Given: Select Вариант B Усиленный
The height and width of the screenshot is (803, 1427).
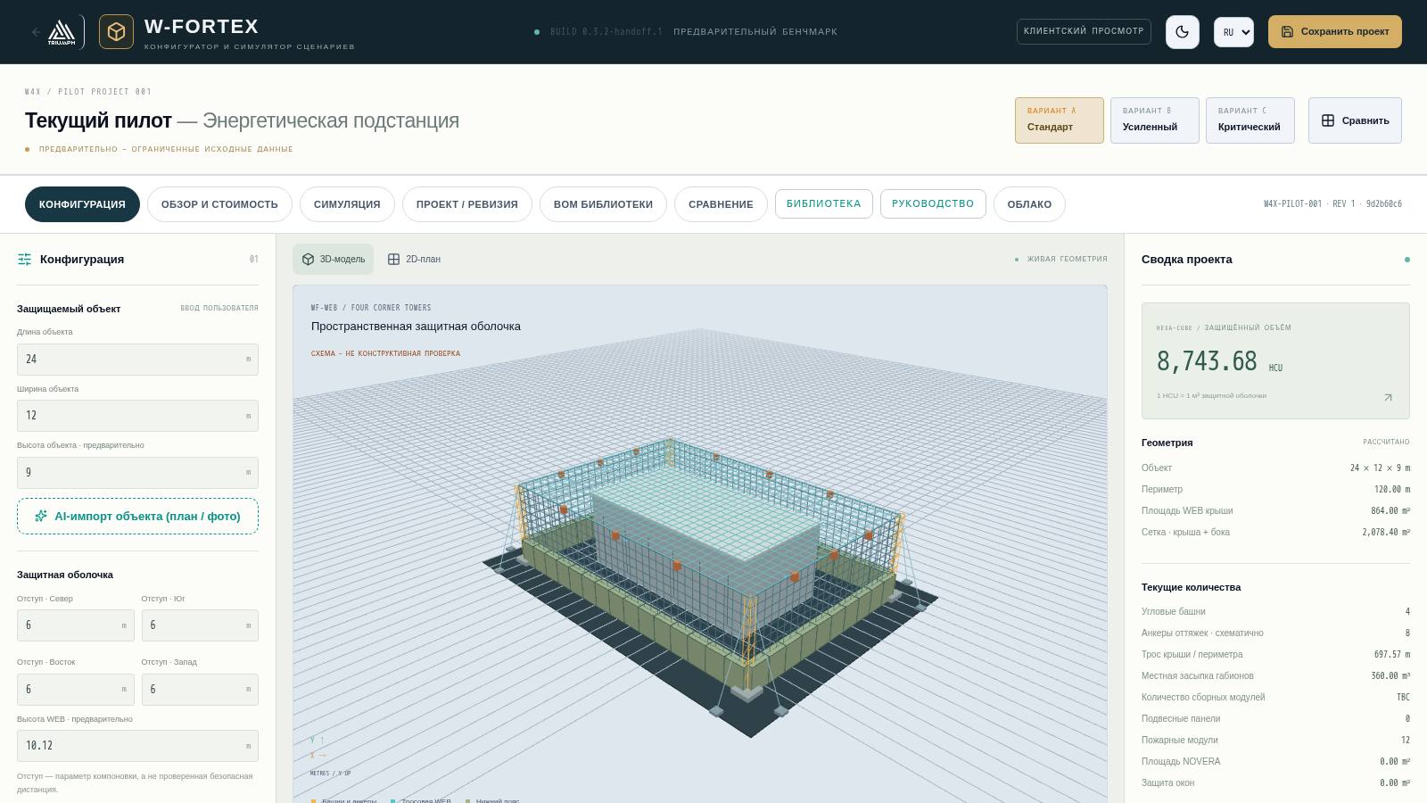Looking at the screenshot, I should (x=1155, y=120).
